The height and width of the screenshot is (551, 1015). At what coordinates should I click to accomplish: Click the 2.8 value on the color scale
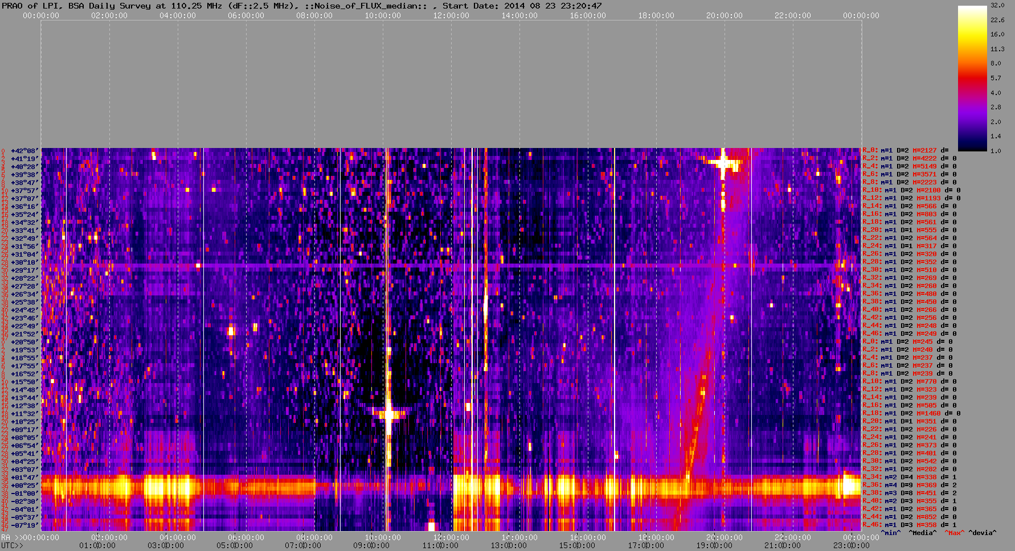(996, 107)
